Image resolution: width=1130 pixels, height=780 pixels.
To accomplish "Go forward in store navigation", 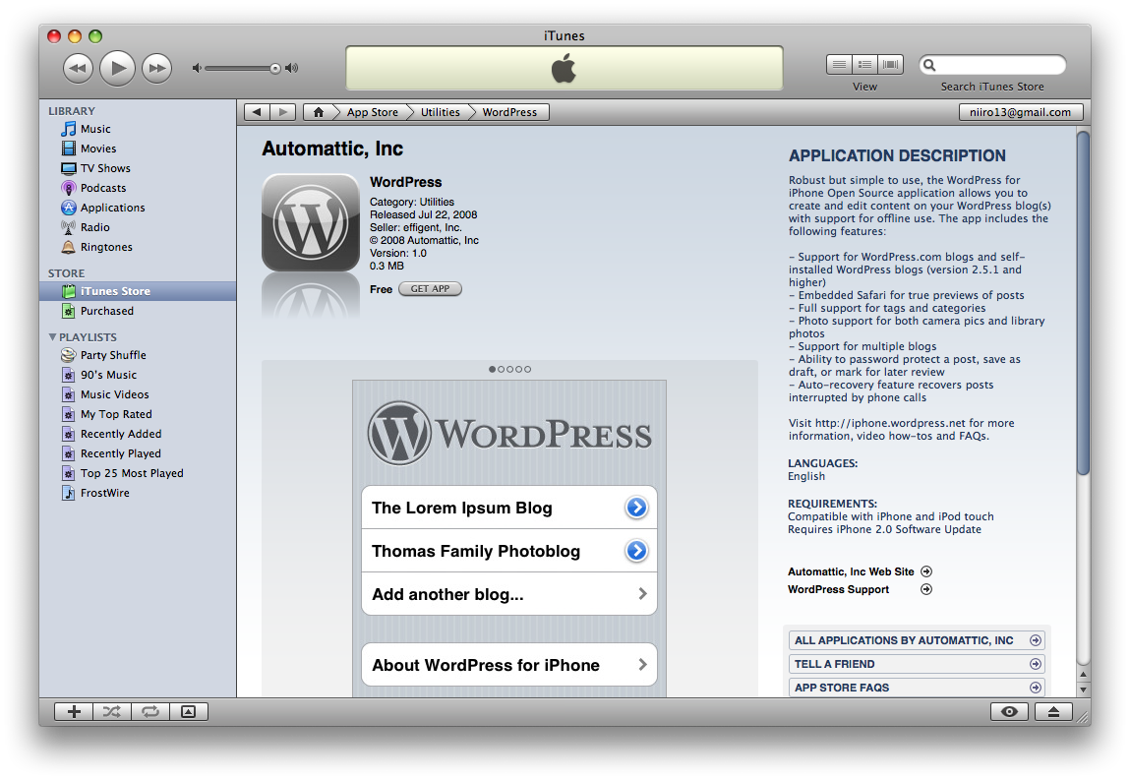I will pos(283,112).
